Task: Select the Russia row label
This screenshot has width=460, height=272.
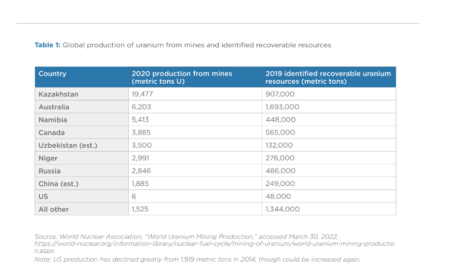Action: click(50, 171)
